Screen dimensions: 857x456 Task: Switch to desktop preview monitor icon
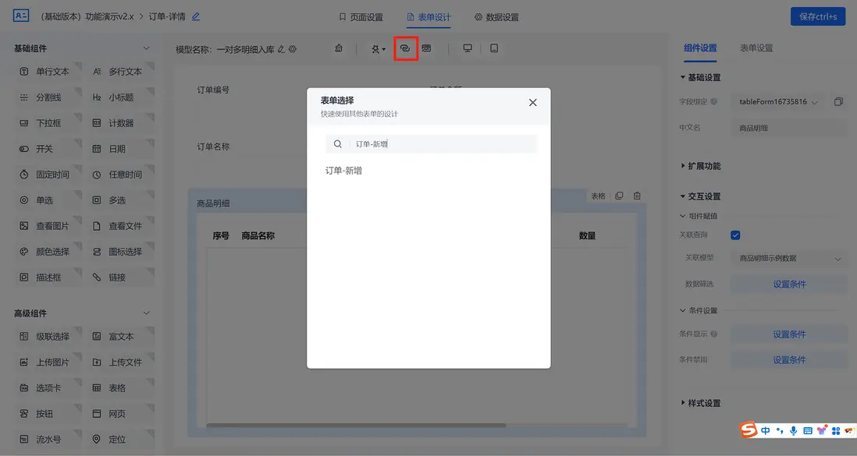click(467, 48)
